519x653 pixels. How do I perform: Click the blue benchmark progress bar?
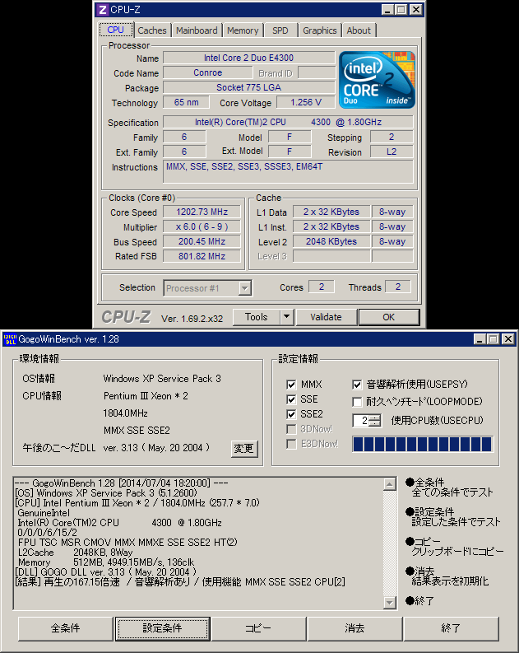[423, 444]
